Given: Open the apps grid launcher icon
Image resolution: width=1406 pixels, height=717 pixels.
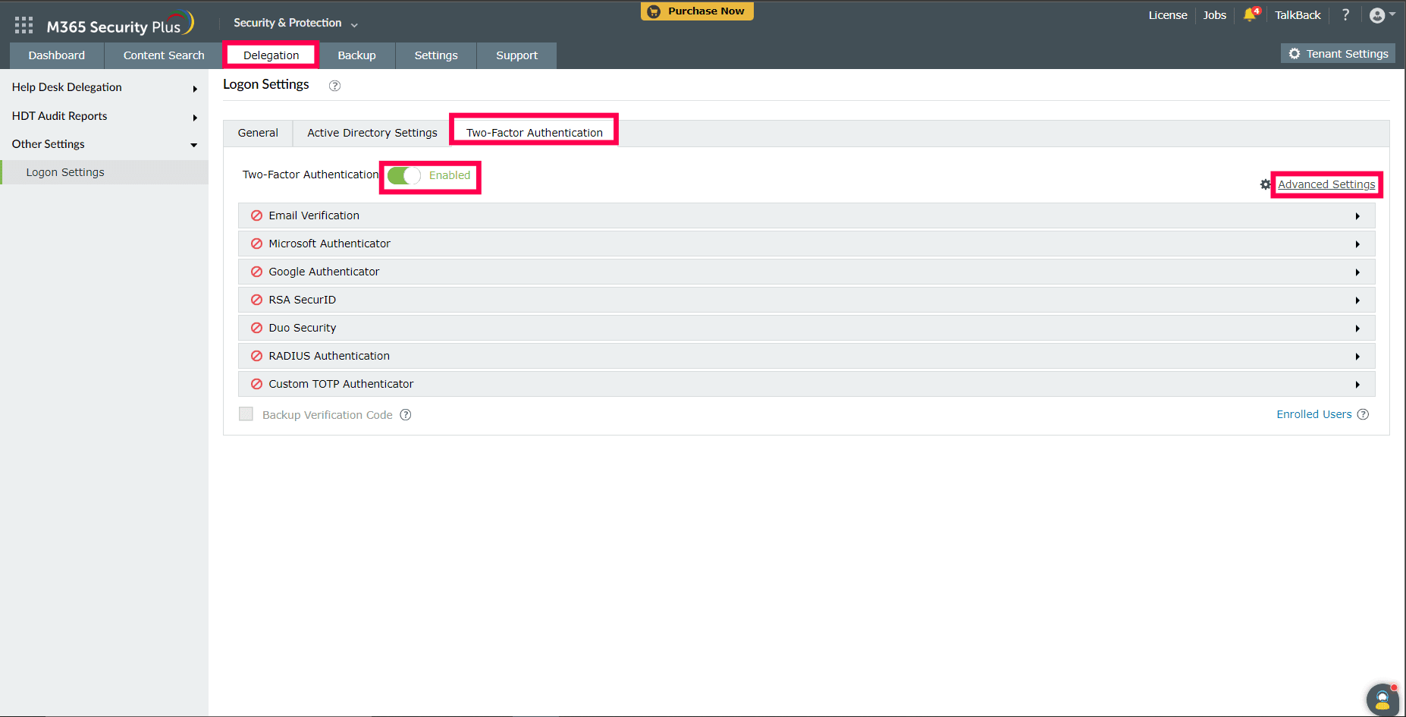Looking at the screenshot, I should (24, 25).
